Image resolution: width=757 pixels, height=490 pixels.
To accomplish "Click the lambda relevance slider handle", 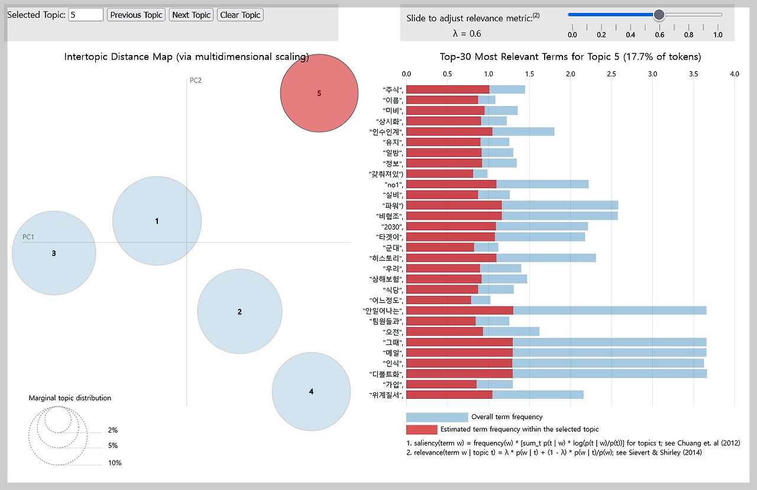I will (659, 15).
